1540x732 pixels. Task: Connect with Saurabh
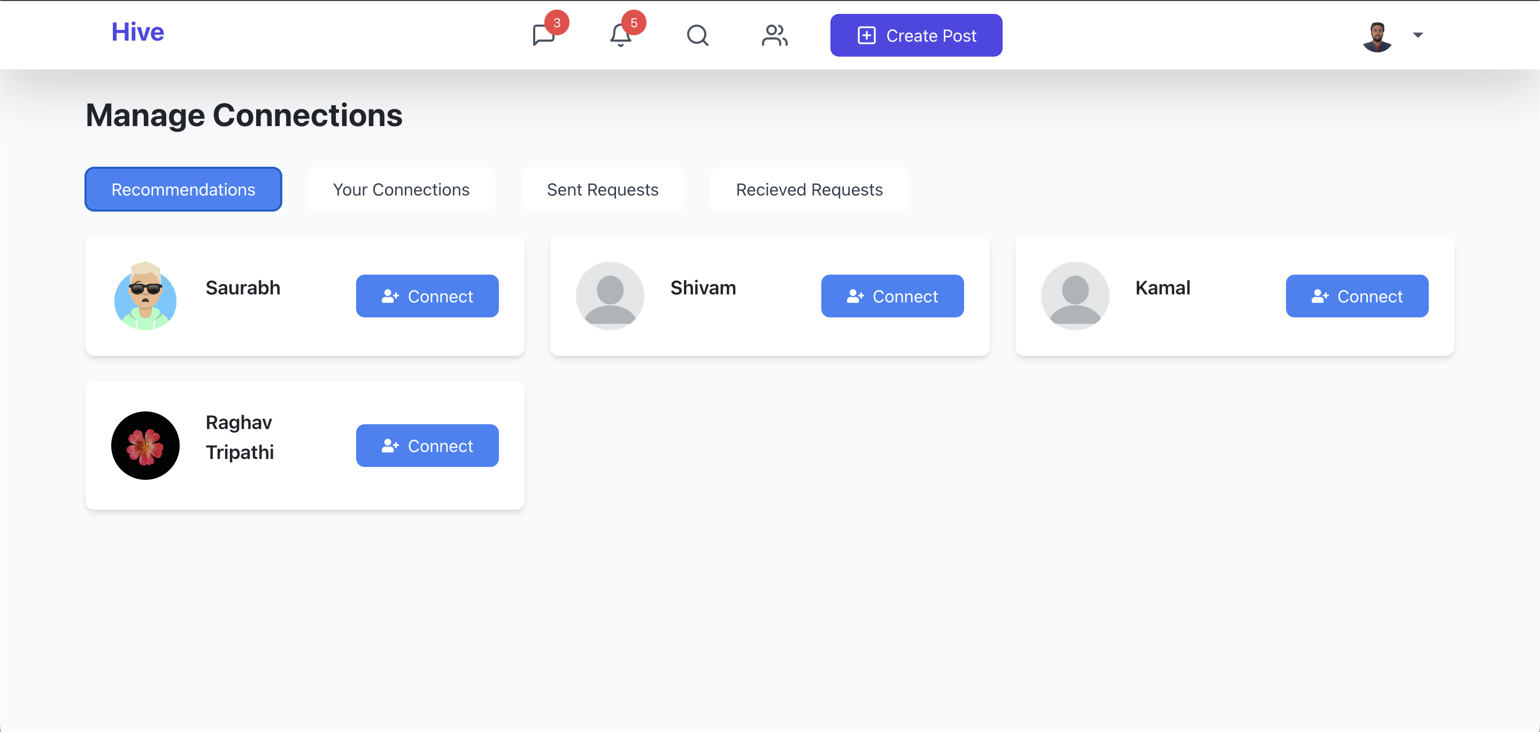[427, 296]
